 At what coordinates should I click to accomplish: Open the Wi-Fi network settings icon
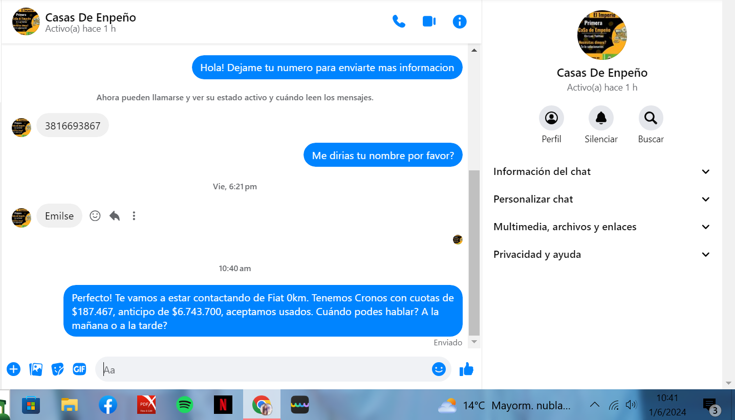point(614,406)
